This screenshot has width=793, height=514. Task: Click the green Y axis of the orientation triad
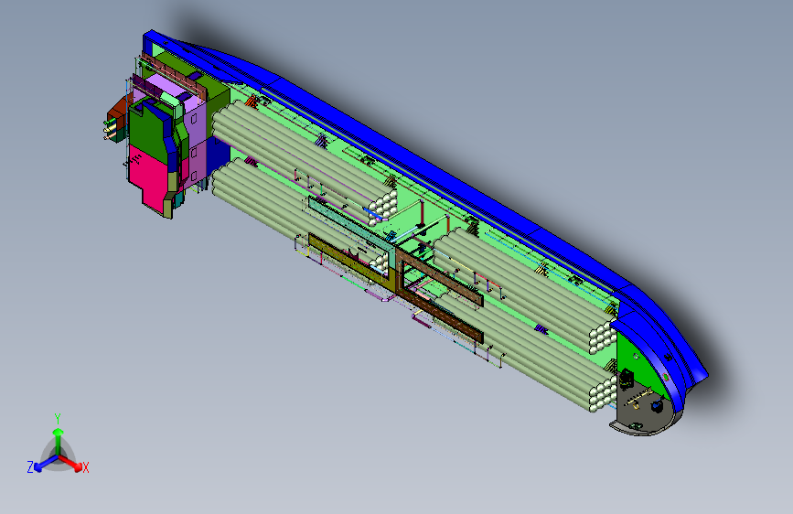pyautogui.click(x=59, y=441)
